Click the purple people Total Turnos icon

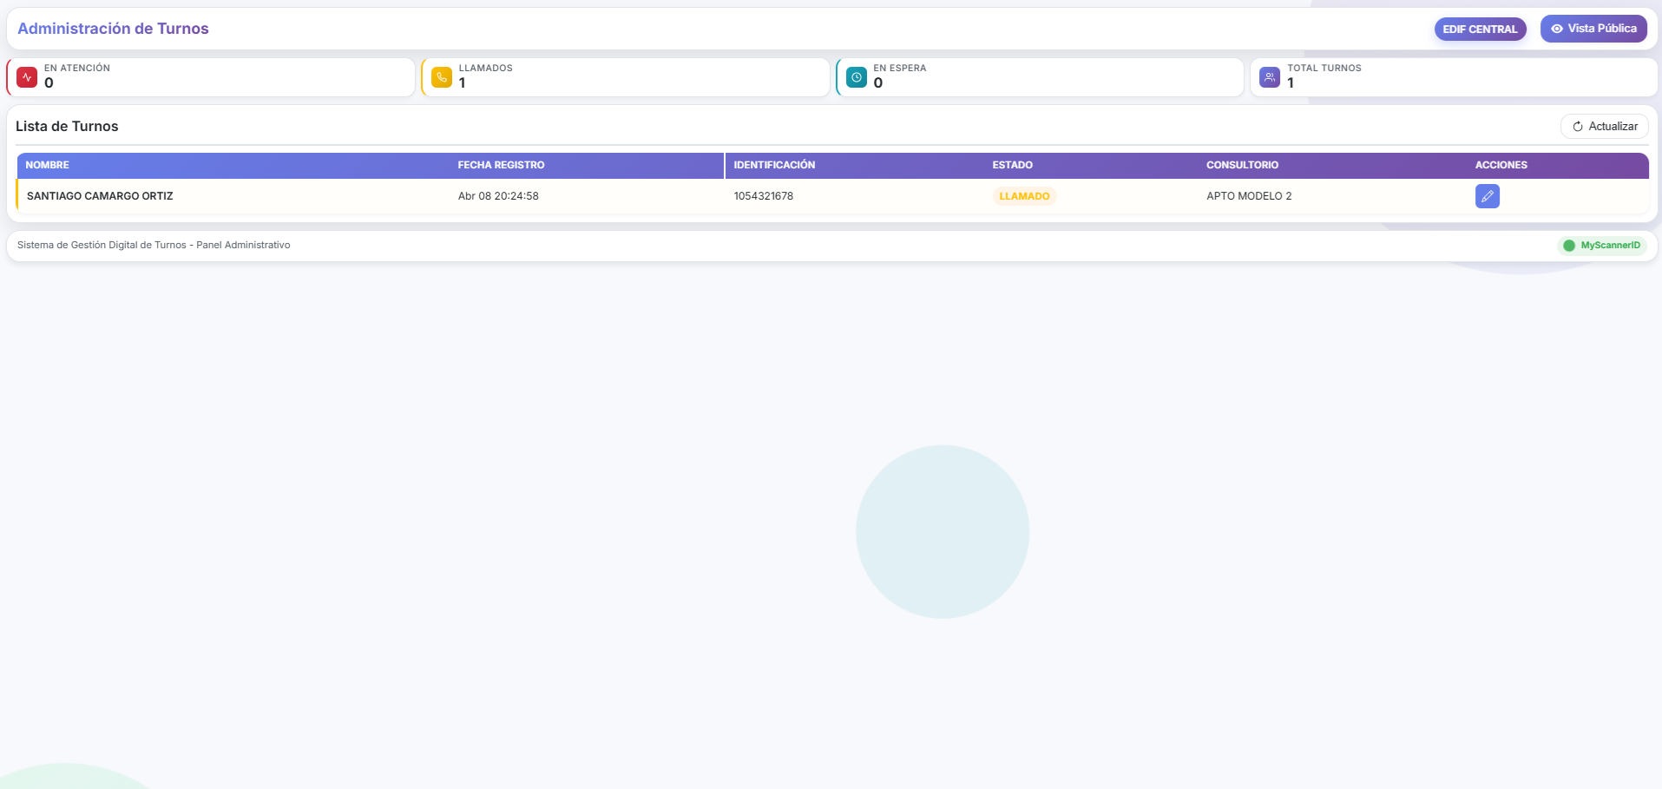pyautogui.click(x=1270, y=77)
